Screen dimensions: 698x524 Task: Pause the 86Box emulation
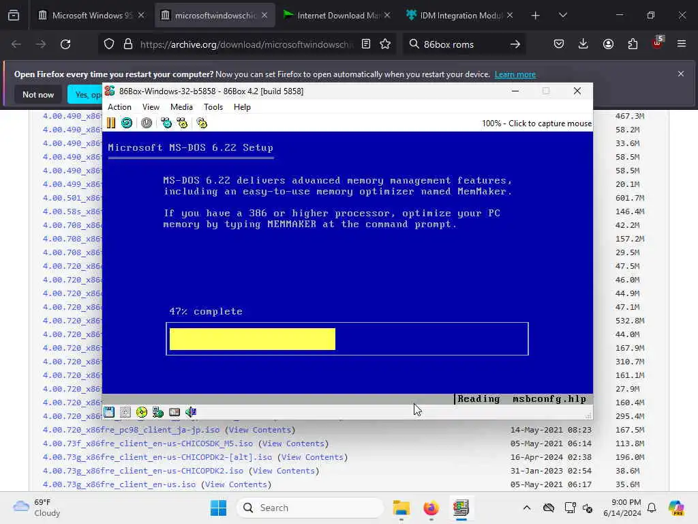click(x=111, y=123)
